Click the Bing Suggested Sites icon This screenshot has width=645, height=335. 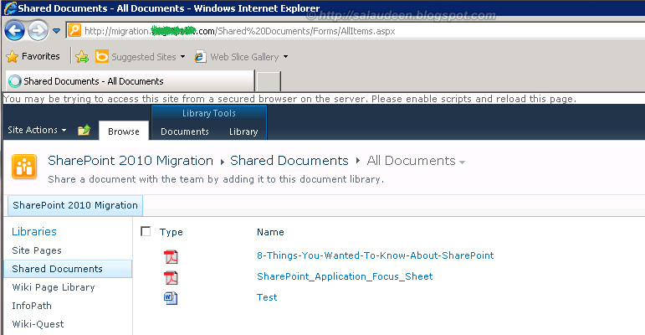click(x=101, y=56)
